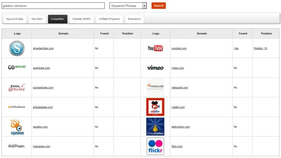The width and height of the screenshot is (281, 158).
Task: Click the YouTube logo
Action: point(155,48)
